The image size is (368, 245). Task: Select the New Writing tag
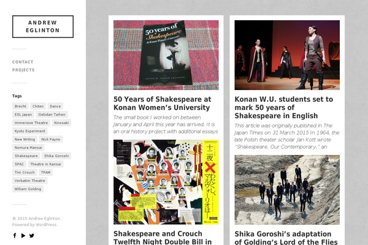(x=25, y=139)
